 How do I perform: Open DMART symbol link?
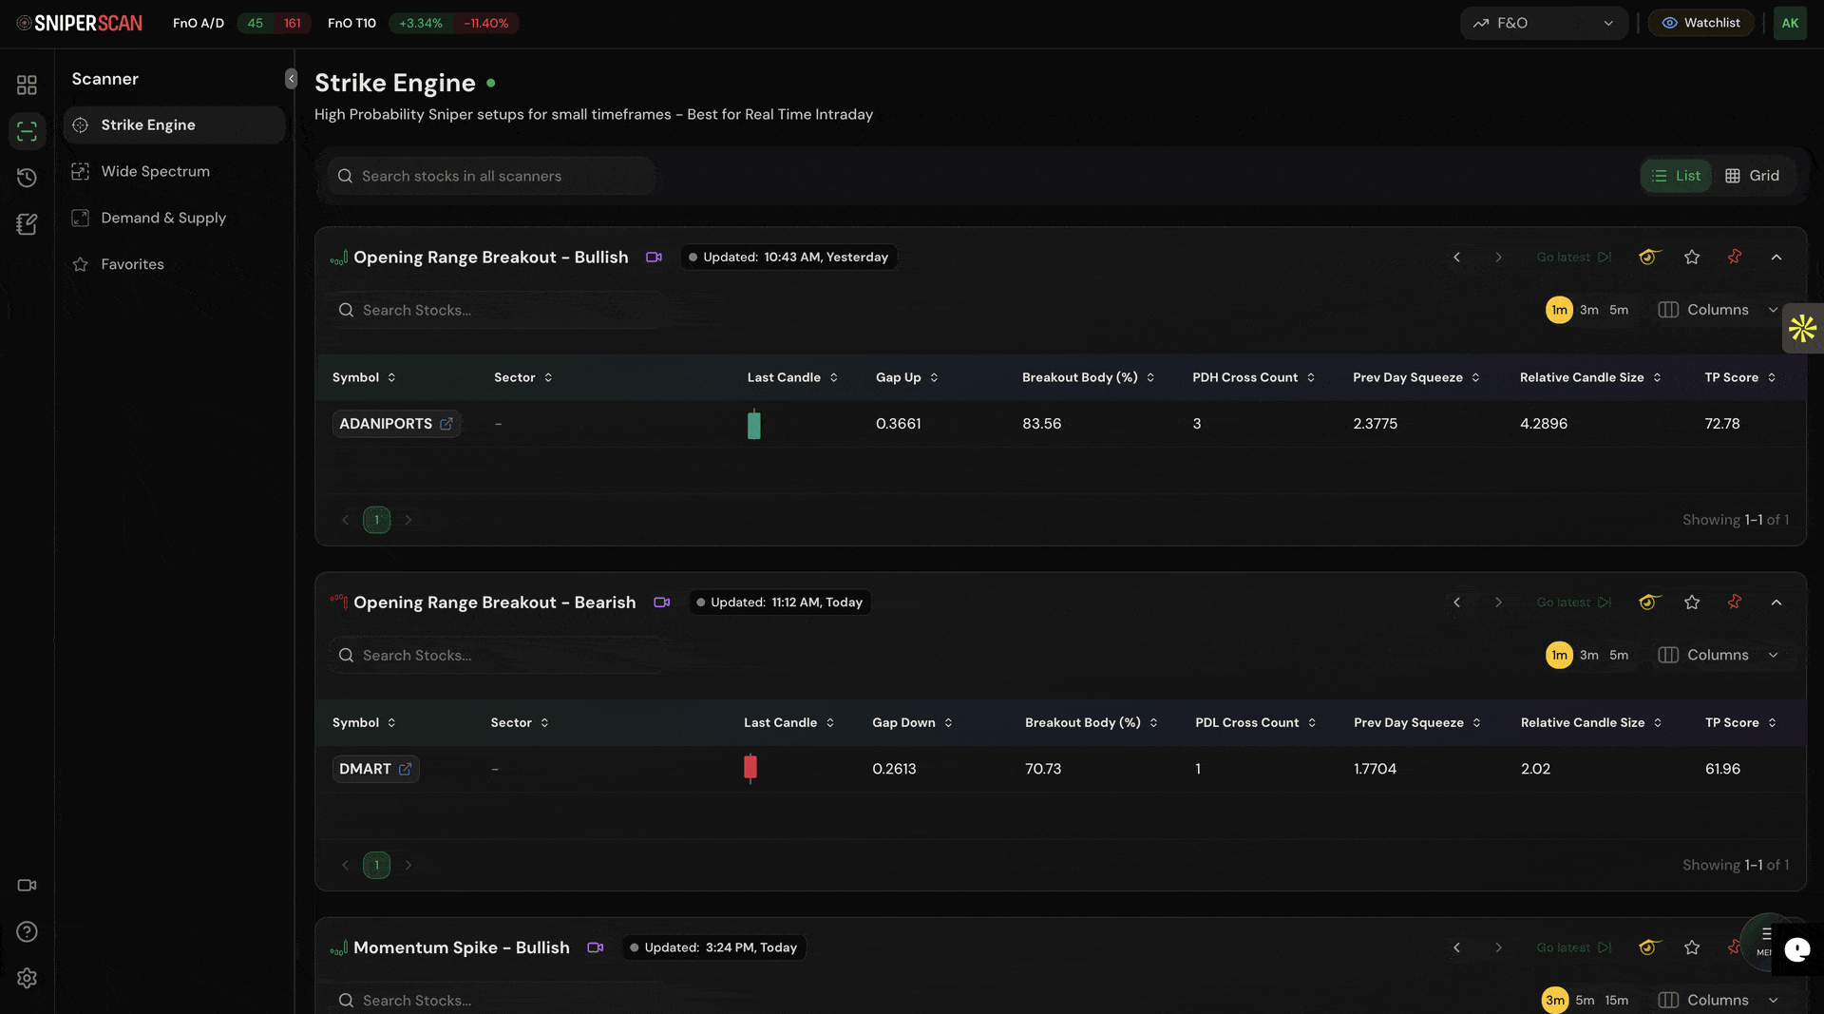pyautogui.click(x=376, y=769)
